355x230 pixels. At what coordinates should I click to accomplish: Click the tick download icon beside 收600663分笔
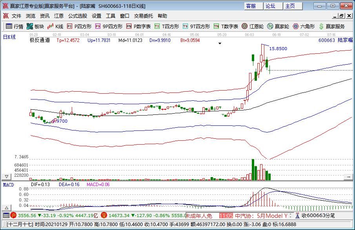coord(297,216)
